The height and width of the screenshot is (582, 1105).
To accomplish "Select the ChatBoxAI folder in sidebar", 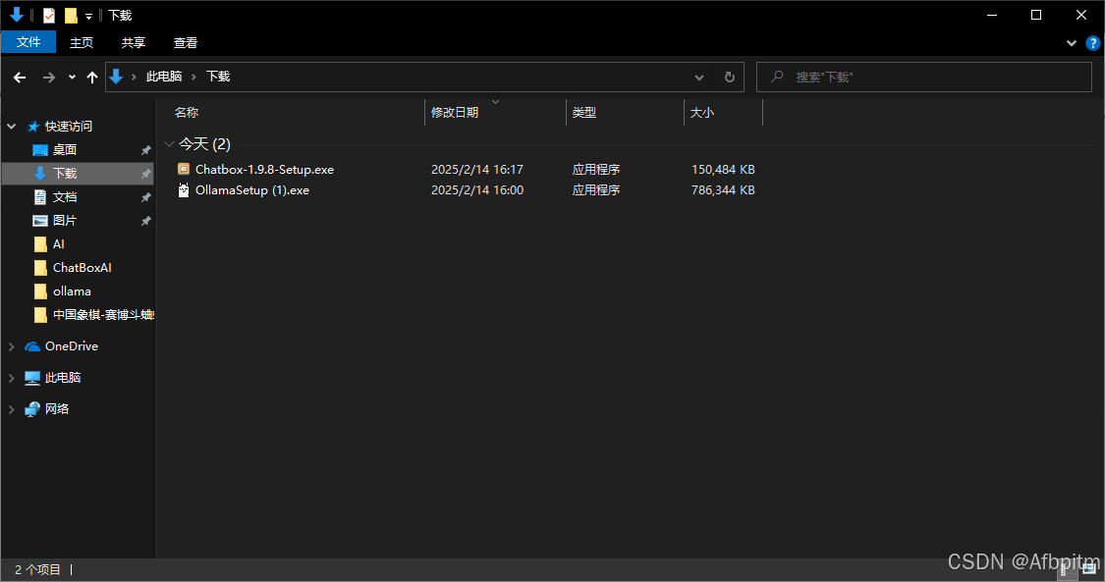I will click(x=82, y=268).
